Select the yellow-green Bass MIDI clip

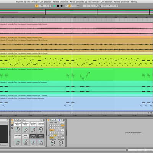point(76,61)
